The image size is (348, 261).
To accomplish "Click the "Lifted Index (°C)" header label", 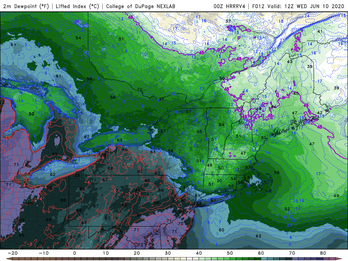I will 77,6.
